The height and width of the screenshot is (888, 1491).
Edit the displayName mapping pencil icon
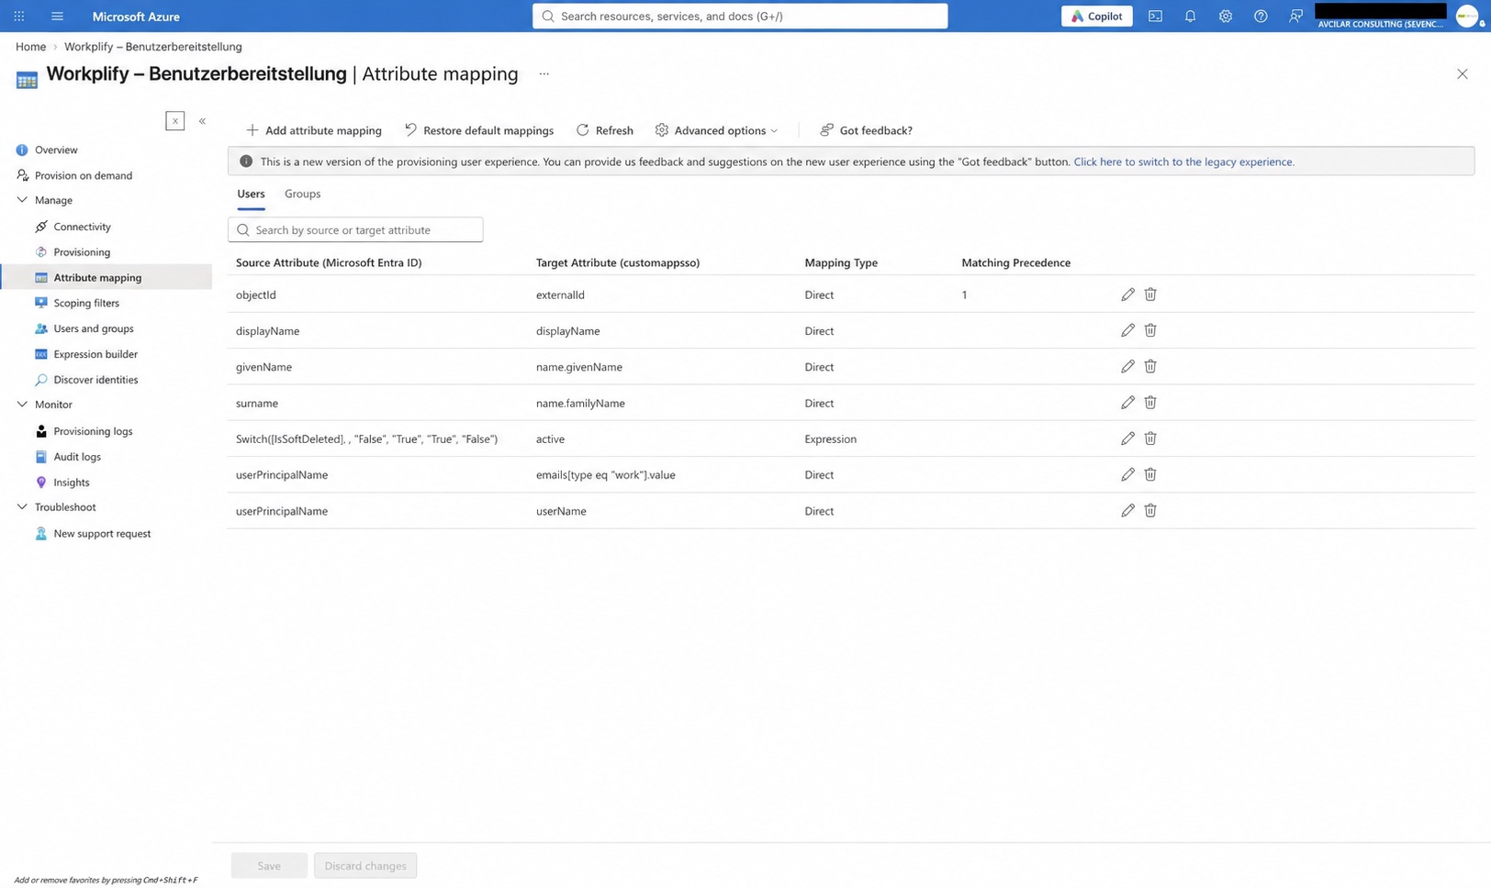tap(1127, 330)
